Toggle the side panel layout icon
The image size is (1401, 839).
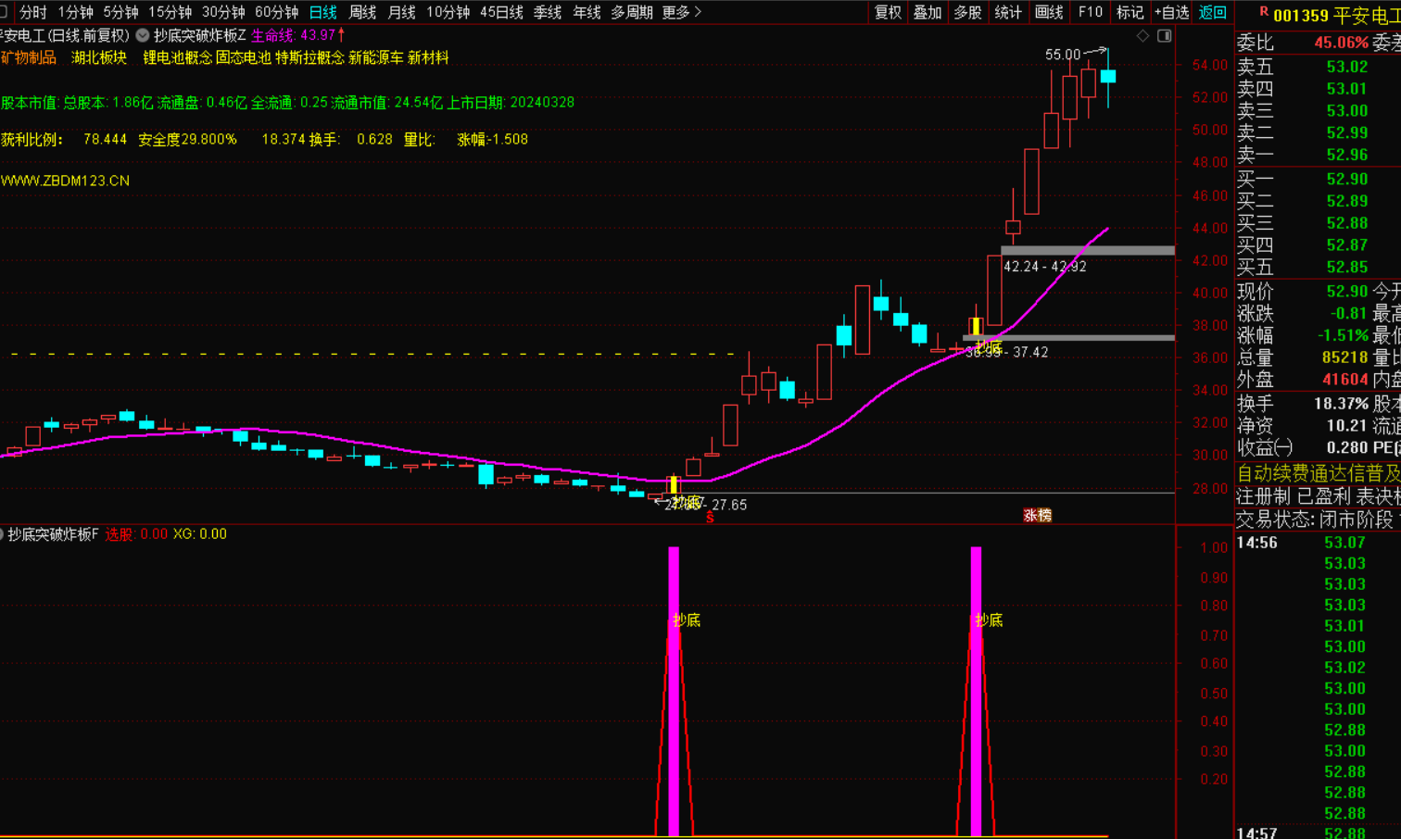coord(1165,36)
